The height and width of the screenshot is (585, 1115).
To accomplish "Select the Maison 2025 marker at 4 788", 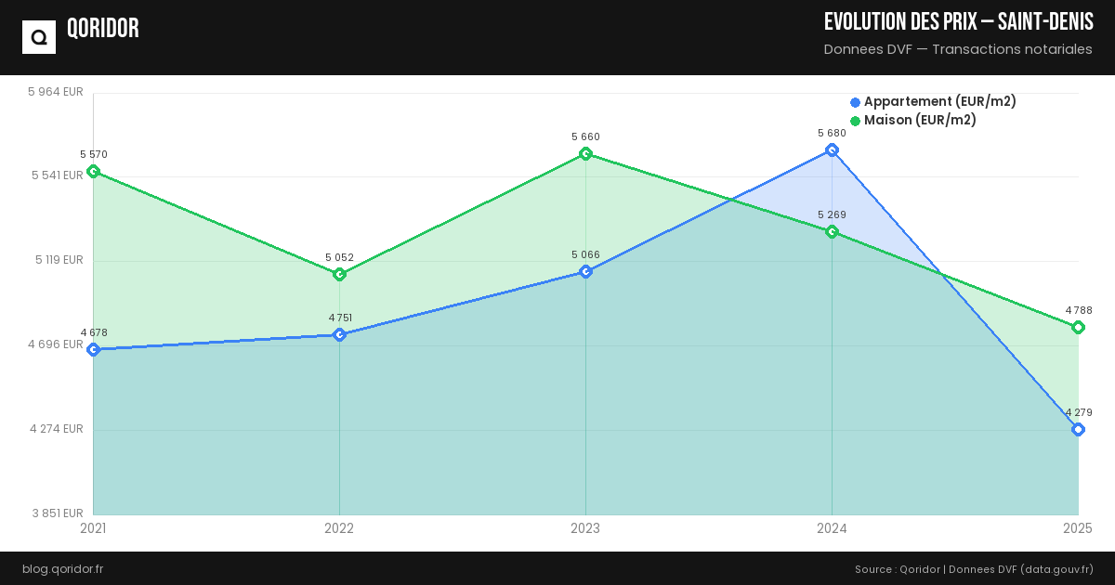I will pos(1078,328).
